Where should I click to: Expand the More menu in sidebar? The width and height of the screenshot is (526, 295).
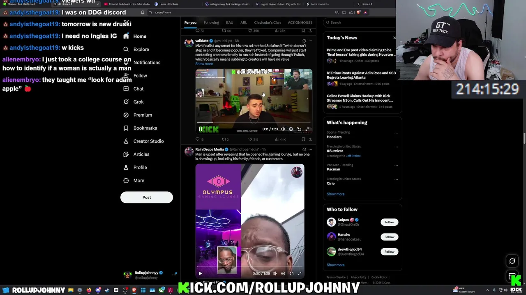(x=134, y=180)
